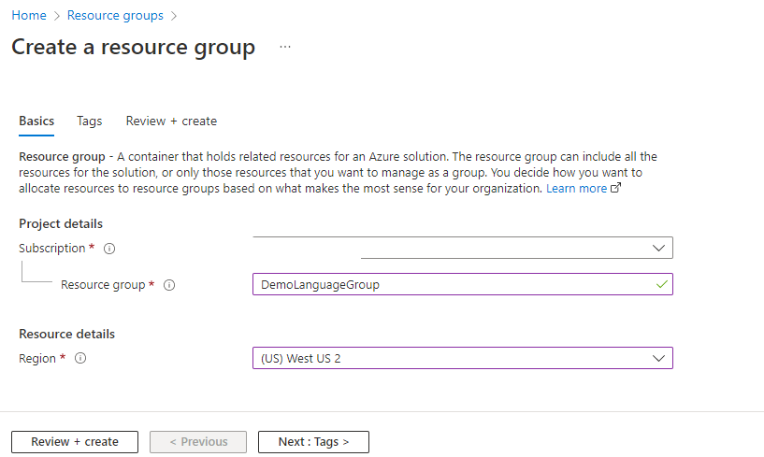The image size is (764, 457).
Task: Click the Resource details heading
Action: pyautogui.click(x=66, y=334)
